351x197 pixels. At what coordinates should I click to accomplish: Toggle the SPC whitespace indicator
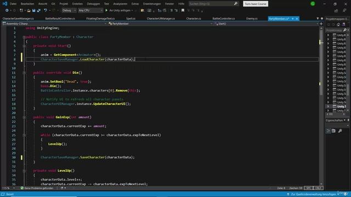coord(308,188)
